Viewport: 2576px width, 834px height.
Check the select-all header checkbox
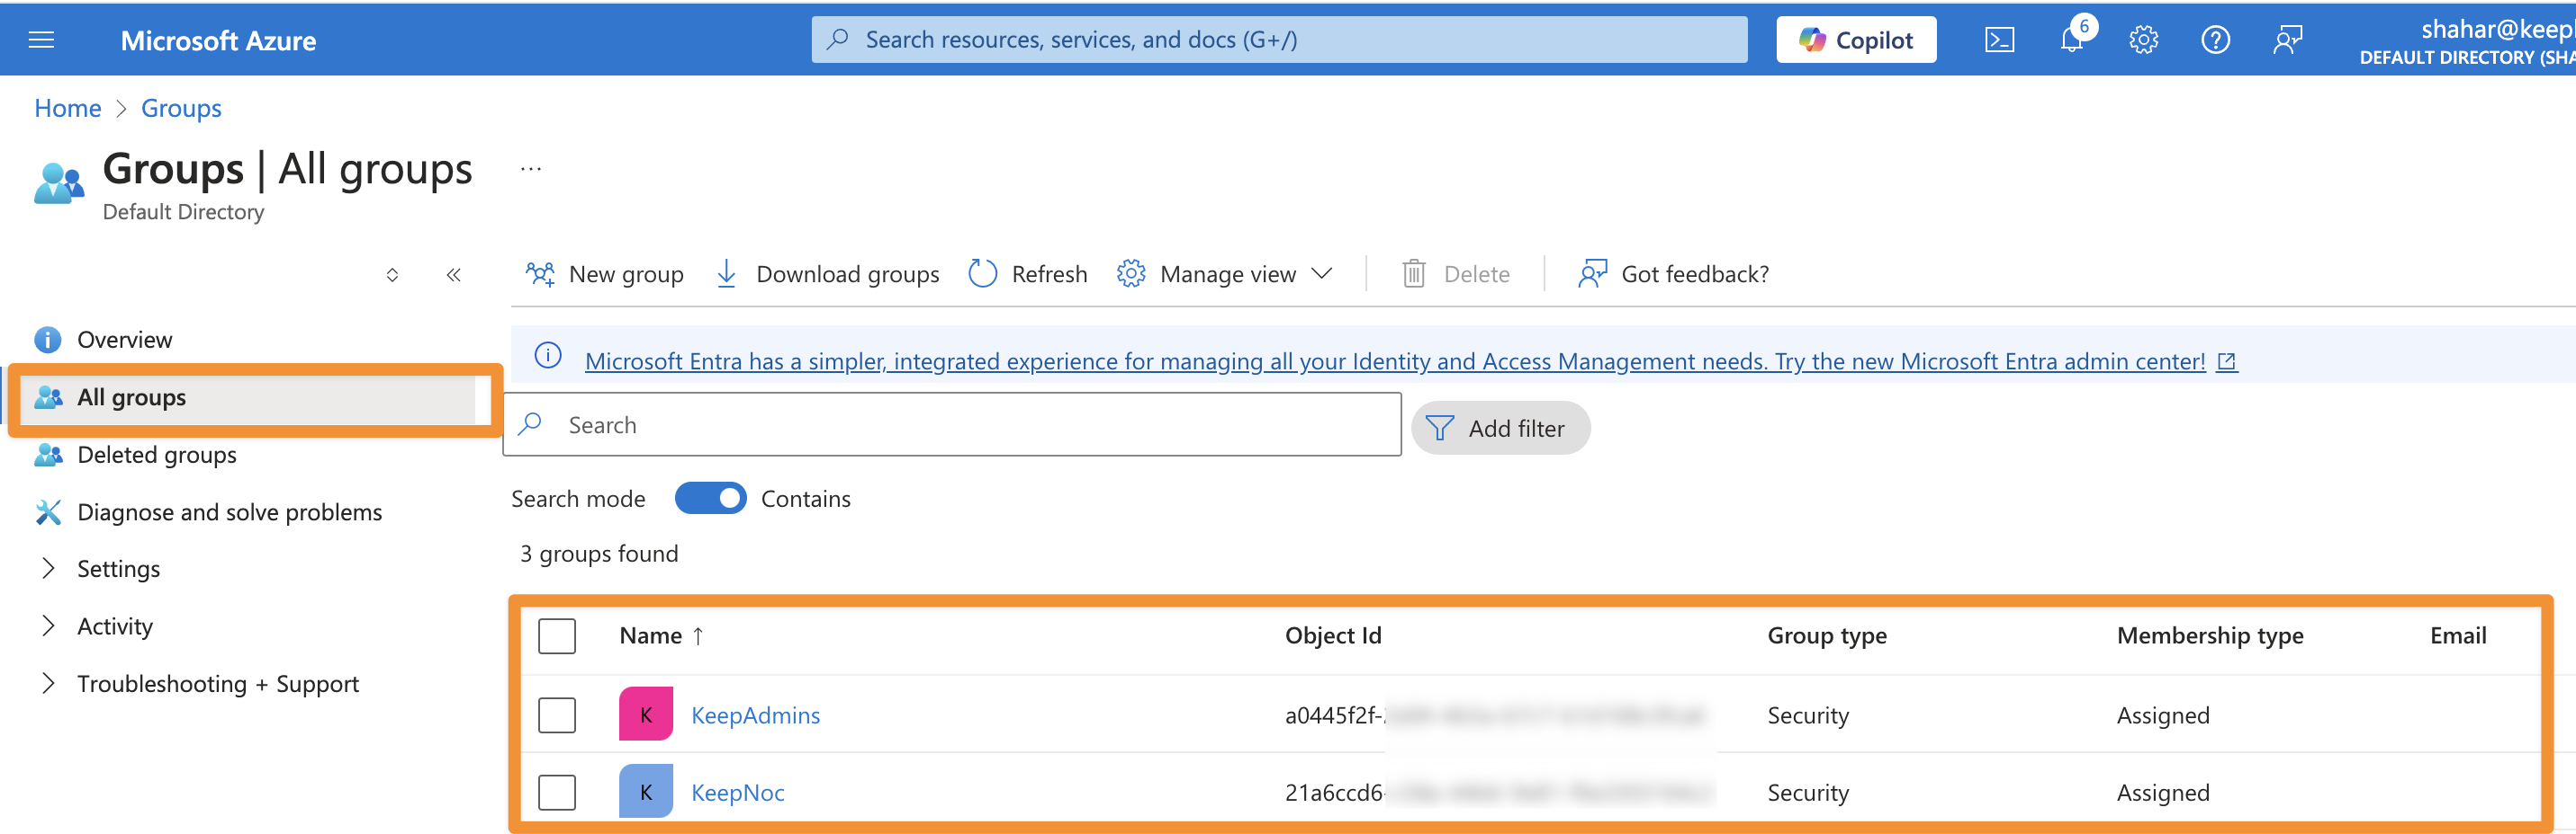coord(557,636)
